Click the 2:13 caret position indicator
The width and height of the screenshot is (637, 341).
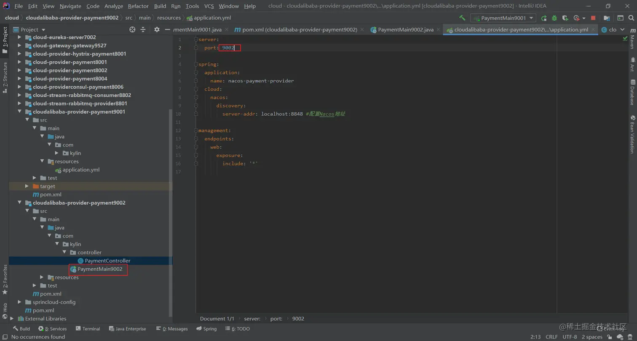(535, 337)
